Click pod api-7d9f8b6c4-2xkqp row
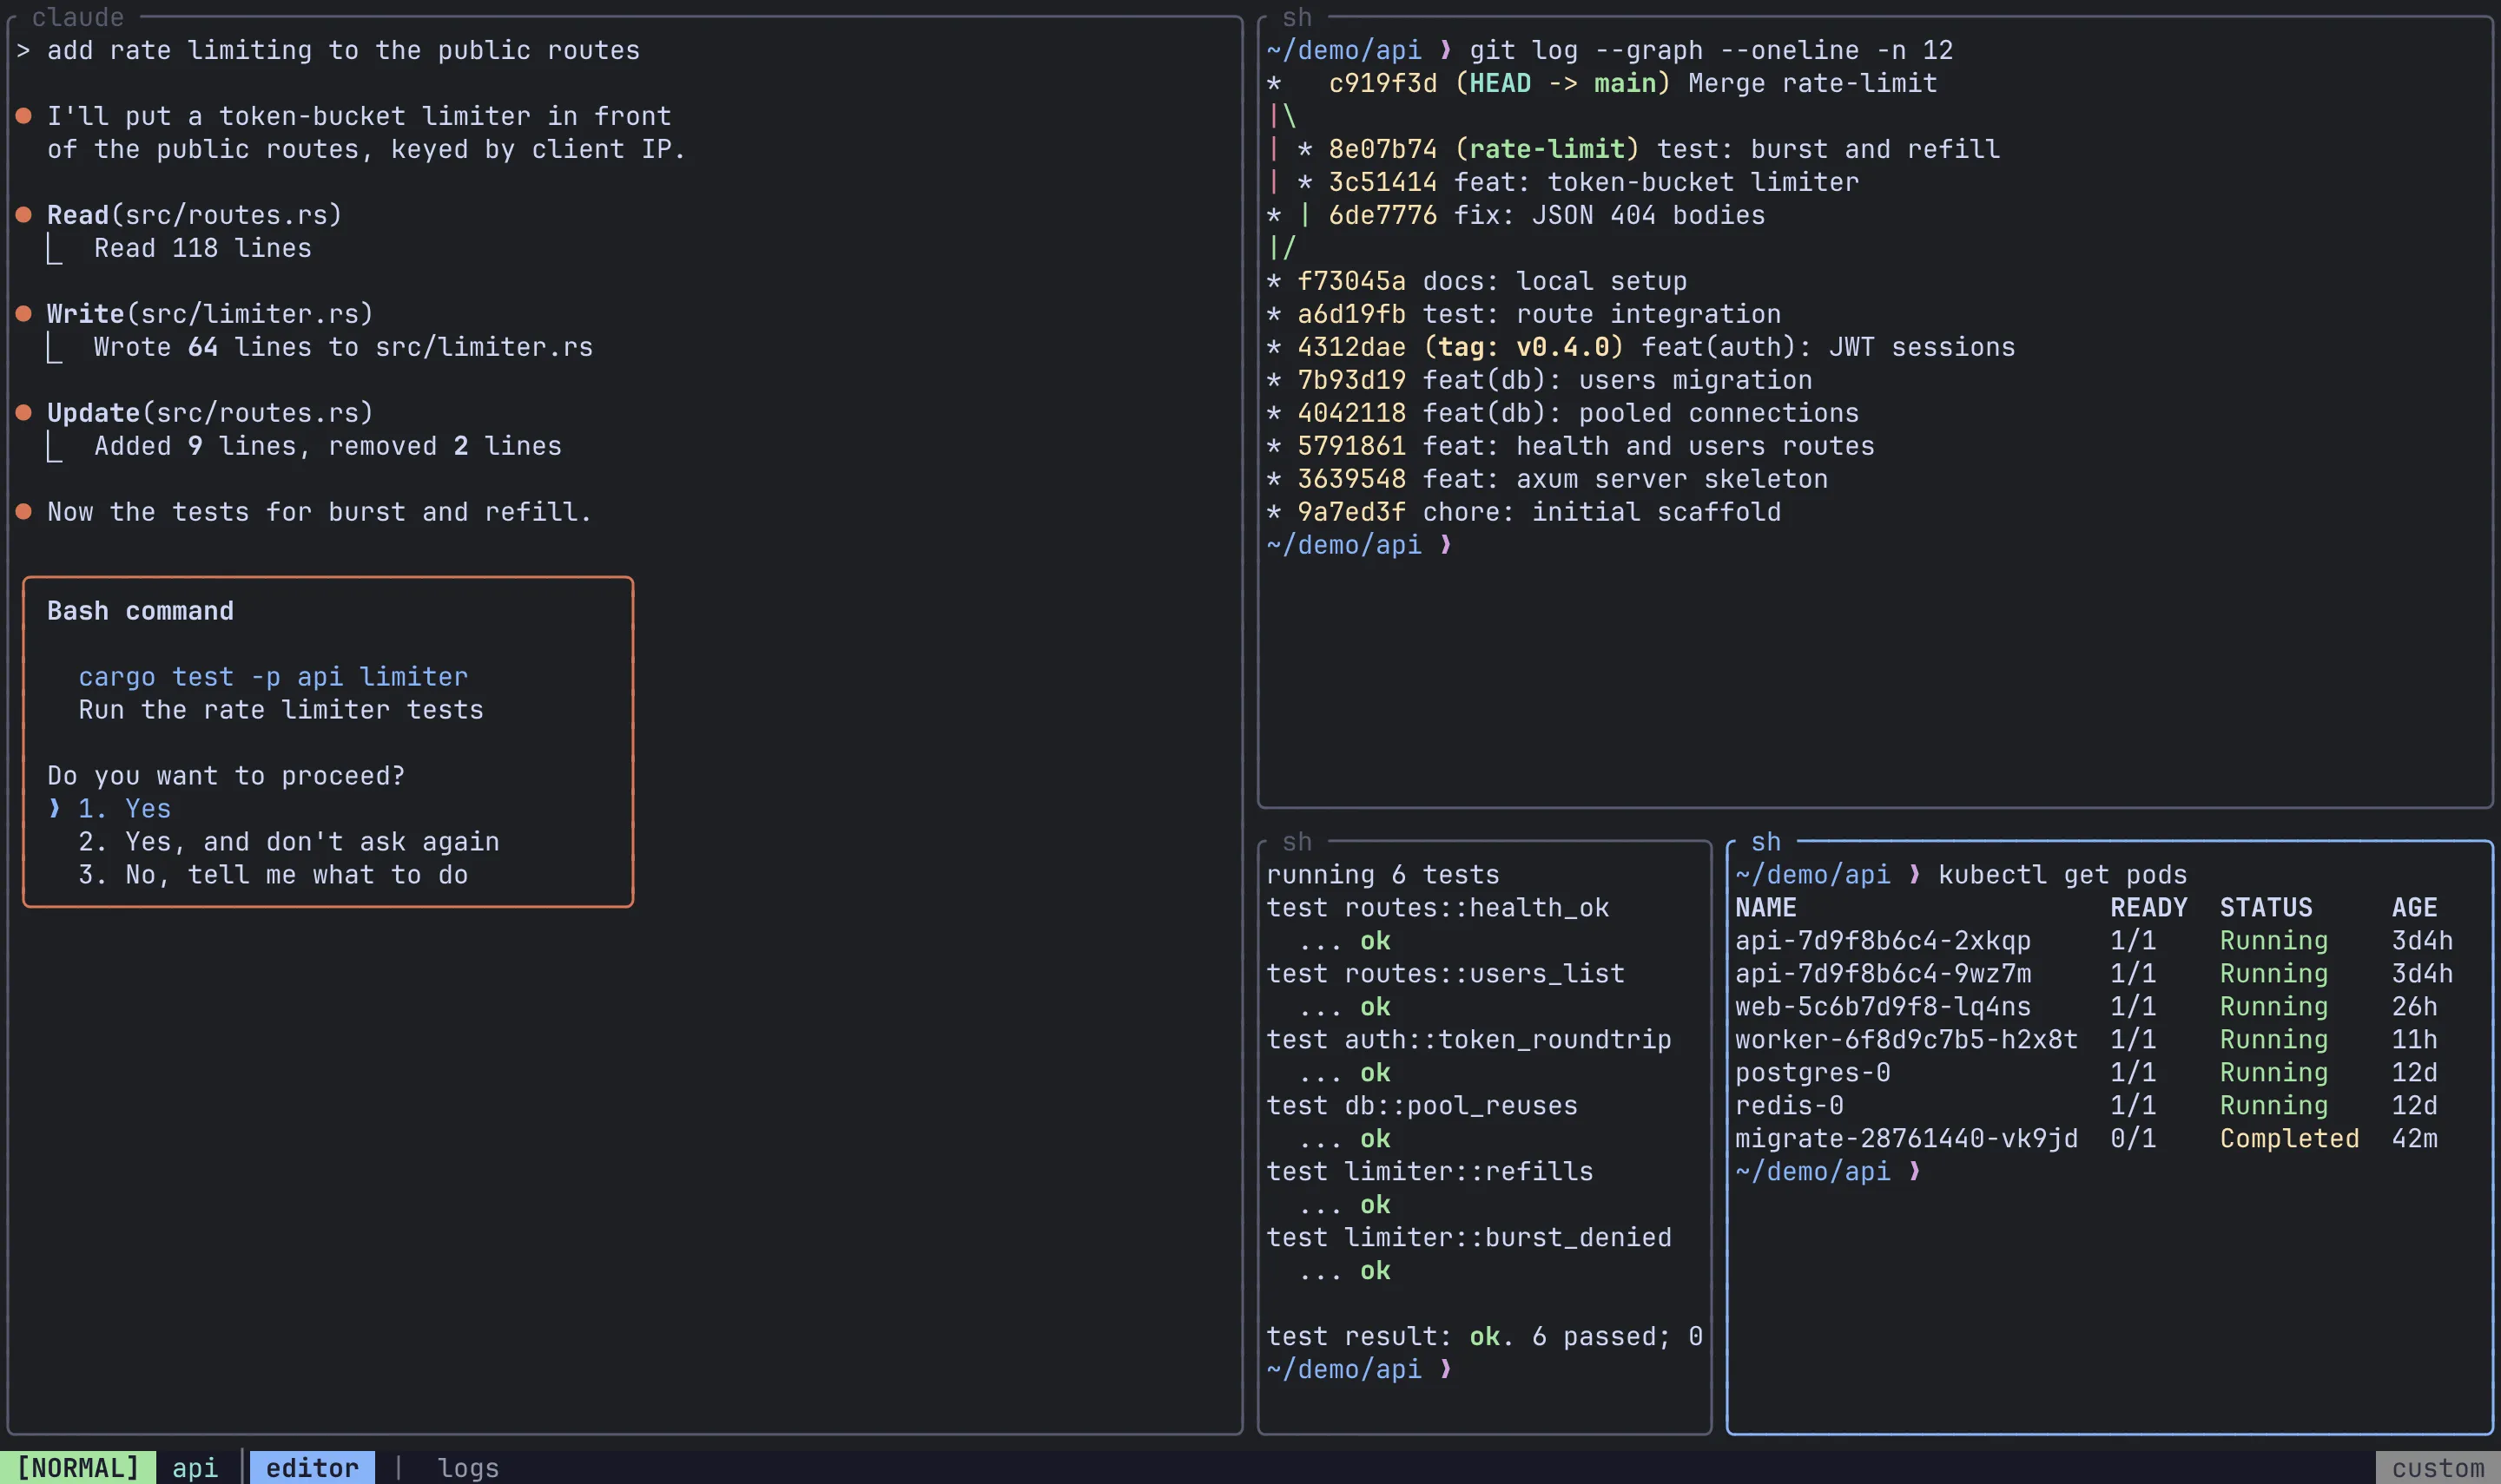The image size is (2501, 1484). click(2094, 940)
